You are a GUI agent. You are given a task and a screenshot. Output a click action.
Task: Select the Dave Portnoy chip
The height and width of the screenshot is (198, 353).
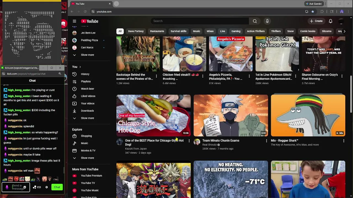coord(136,31)
